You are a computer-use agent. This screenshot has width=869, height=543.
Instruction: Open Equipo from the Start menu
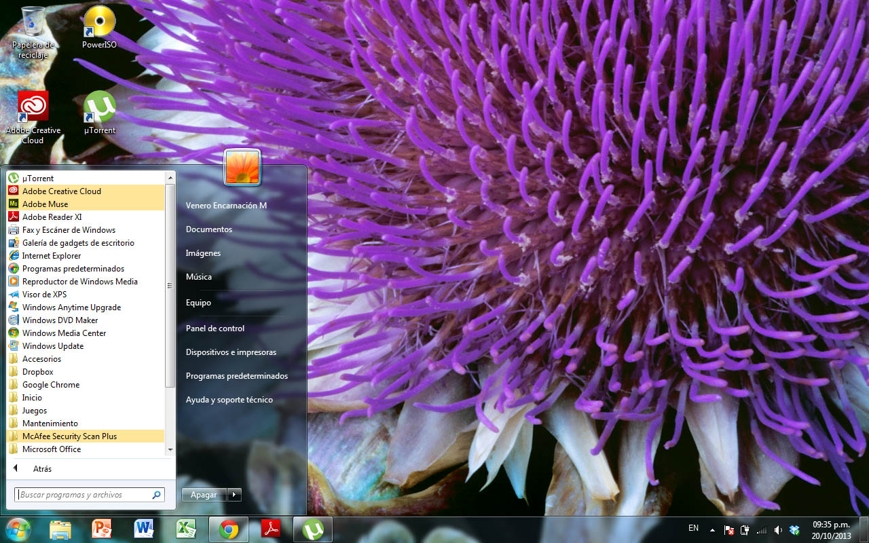tap(198, 303)
